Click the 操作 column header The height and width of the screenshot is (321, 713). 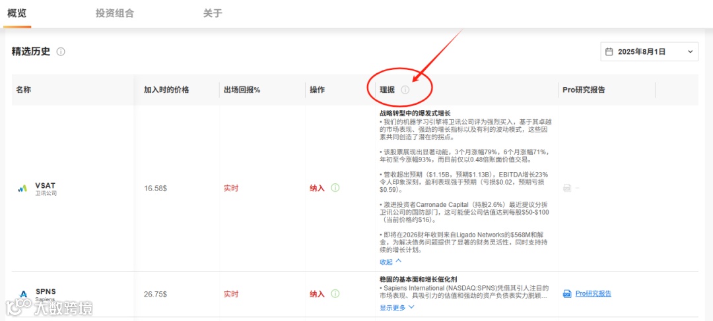click(x=318, y=90)
